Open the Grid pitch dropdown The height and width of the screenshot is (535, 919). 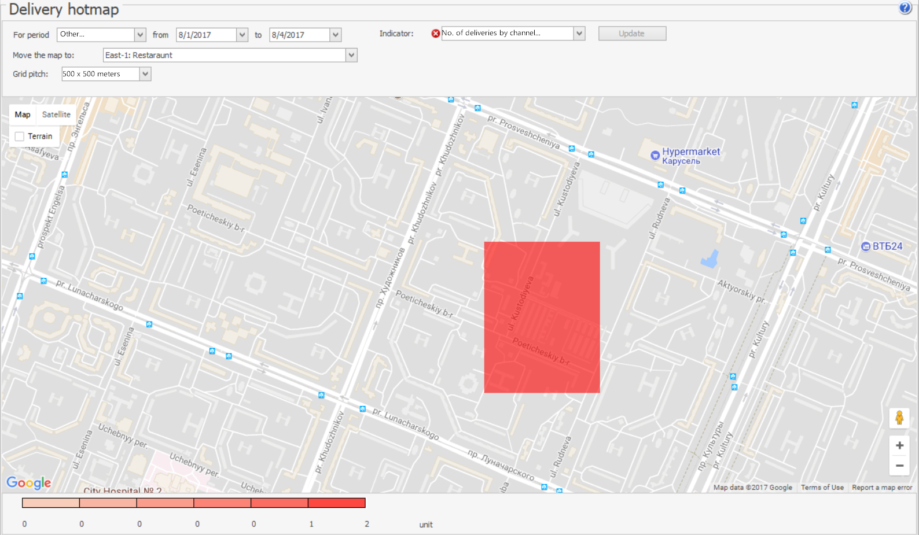145,74
